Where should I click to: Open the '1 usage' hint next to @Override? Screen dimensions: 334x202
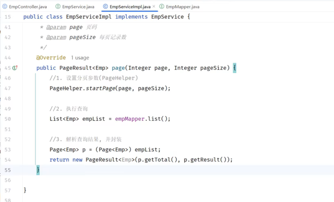[80, 58]
